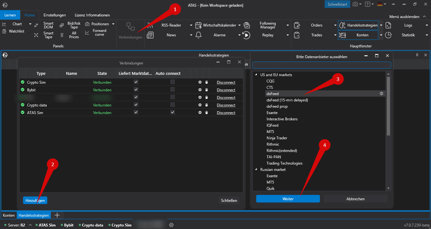Enable Auto connect for Bybit
The image size is (431, 229).
173,89
